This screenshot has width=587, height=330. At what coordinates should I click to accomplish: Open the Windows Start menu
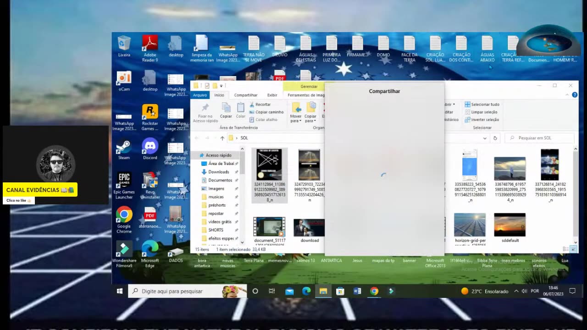[x=120, y=291]
